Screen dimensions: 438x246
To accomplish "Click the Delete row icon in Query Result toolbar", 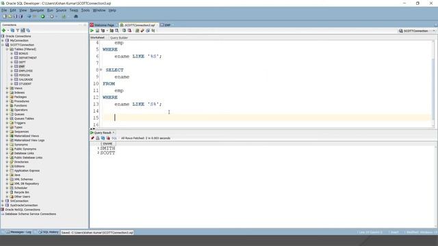I will tap(108, 138).
